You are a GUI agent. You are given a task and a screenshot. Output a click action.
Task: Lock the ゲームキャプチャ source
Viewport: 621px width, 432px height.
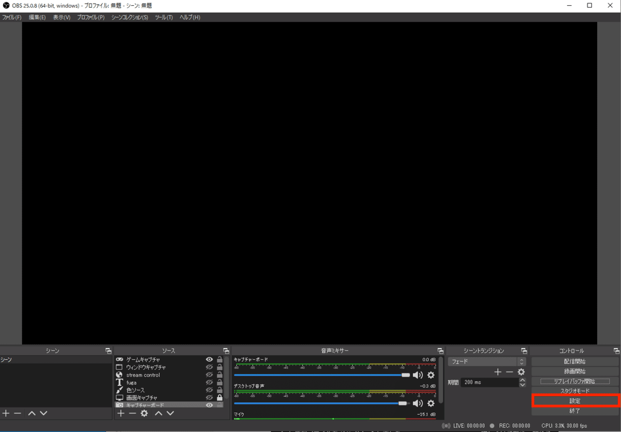(219, 360)
